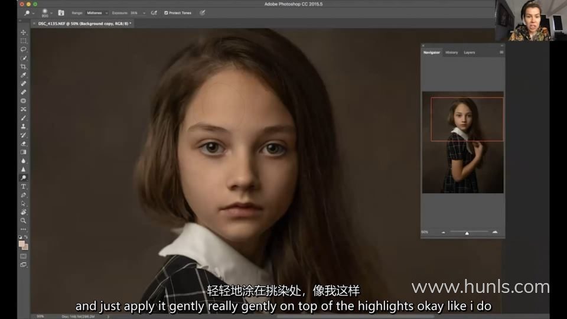
Task: Swap foreground and background colors
Action: pyautogui.click(x=26, y=237)
